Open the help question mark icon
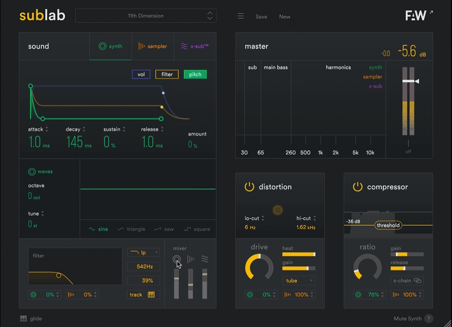The height and width of the screenshot is (327, 452). click(428, 319)
